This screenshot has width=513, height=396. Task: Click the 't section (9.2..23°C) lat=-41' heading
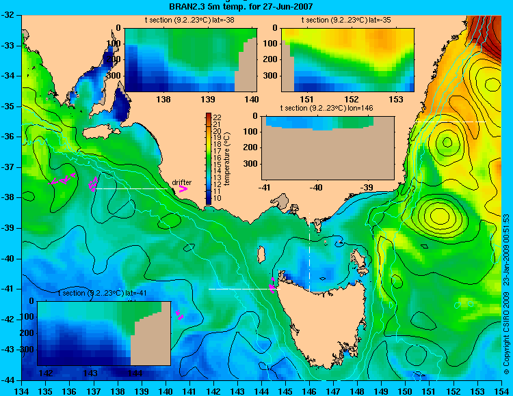(102, 293)
